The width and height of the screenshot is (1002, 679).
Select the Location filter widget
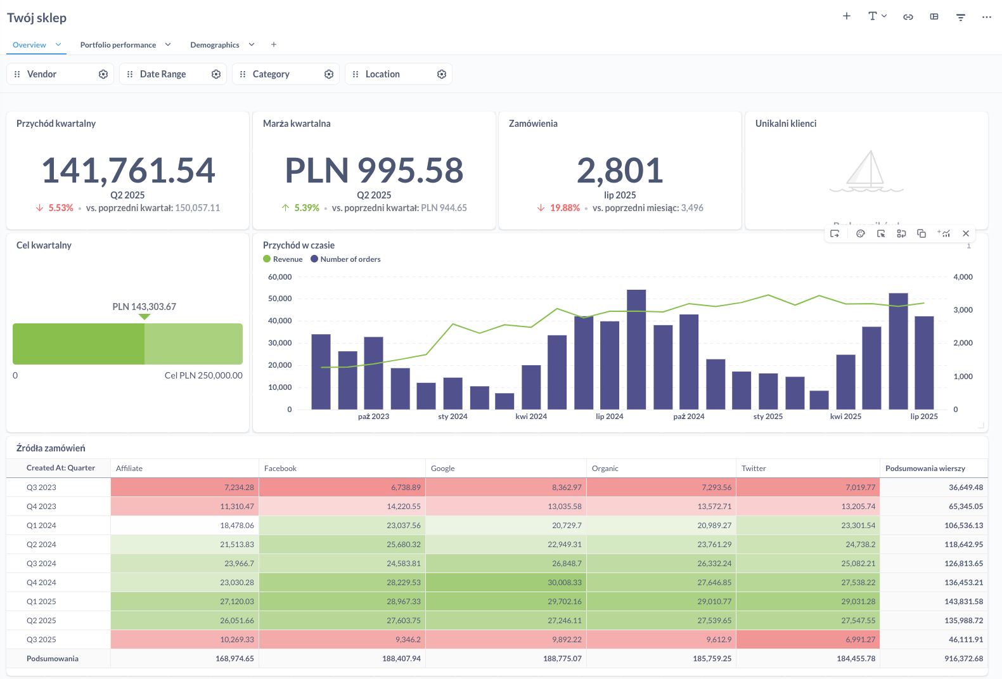pyautogui.click(x=399, y=74)
